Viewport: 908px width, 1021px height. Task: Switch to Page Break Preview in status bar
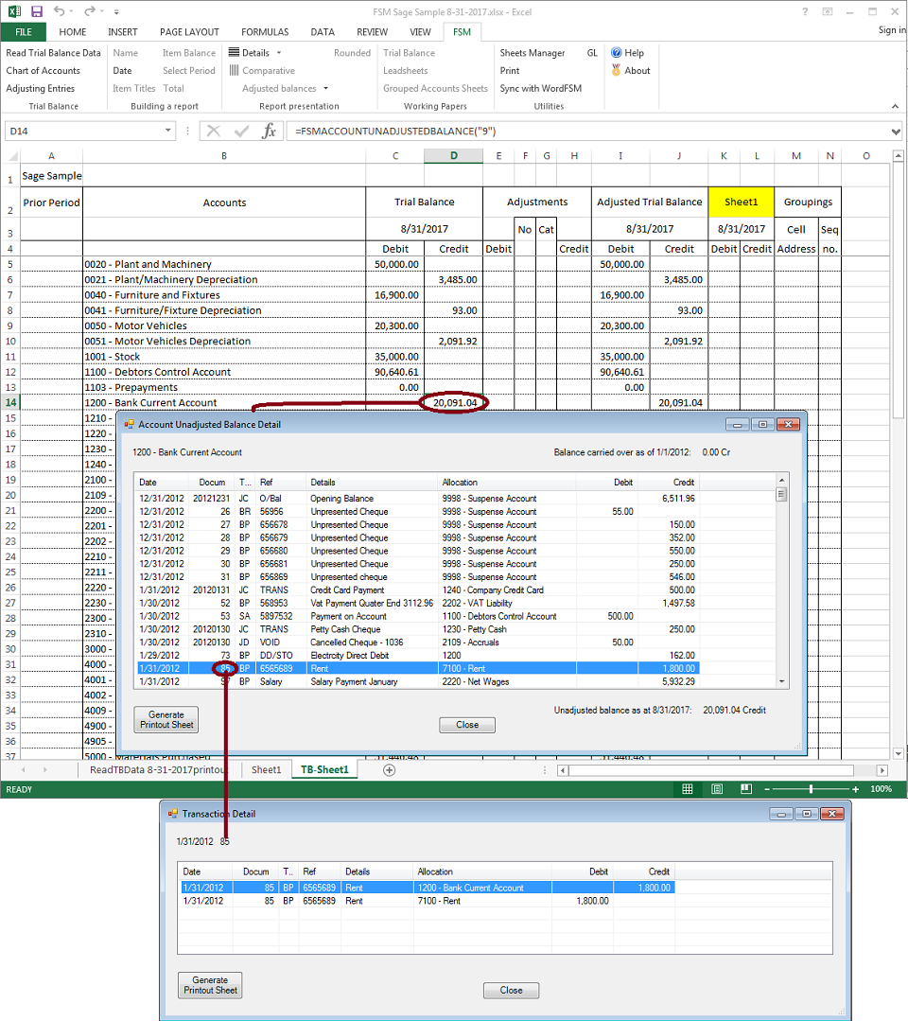click(746, 789)
